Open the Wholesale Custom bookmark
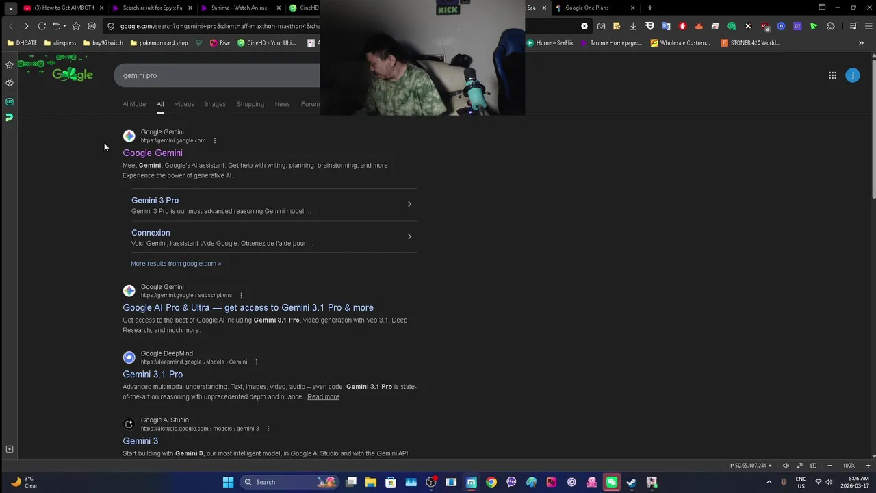The image size is (876, 493). tap(680, 42)
